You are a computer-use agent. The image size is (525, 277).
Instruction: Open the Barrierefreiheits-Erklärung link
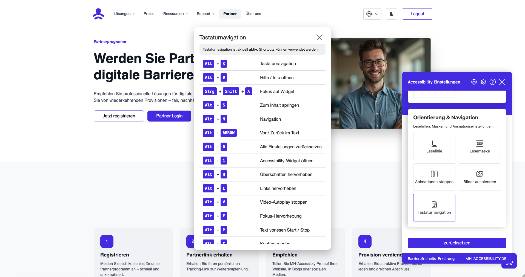point(431,259)
